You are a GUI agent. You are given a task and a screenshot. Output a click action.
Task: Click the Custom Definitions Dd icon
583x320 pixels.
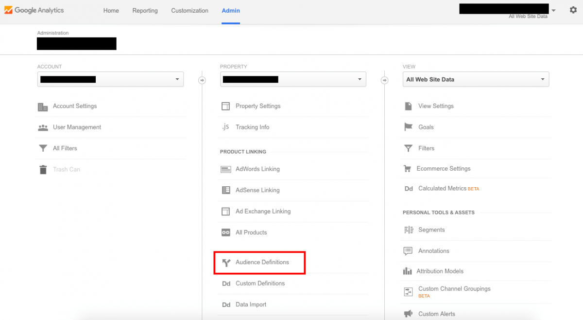click(x=226, y=284)
